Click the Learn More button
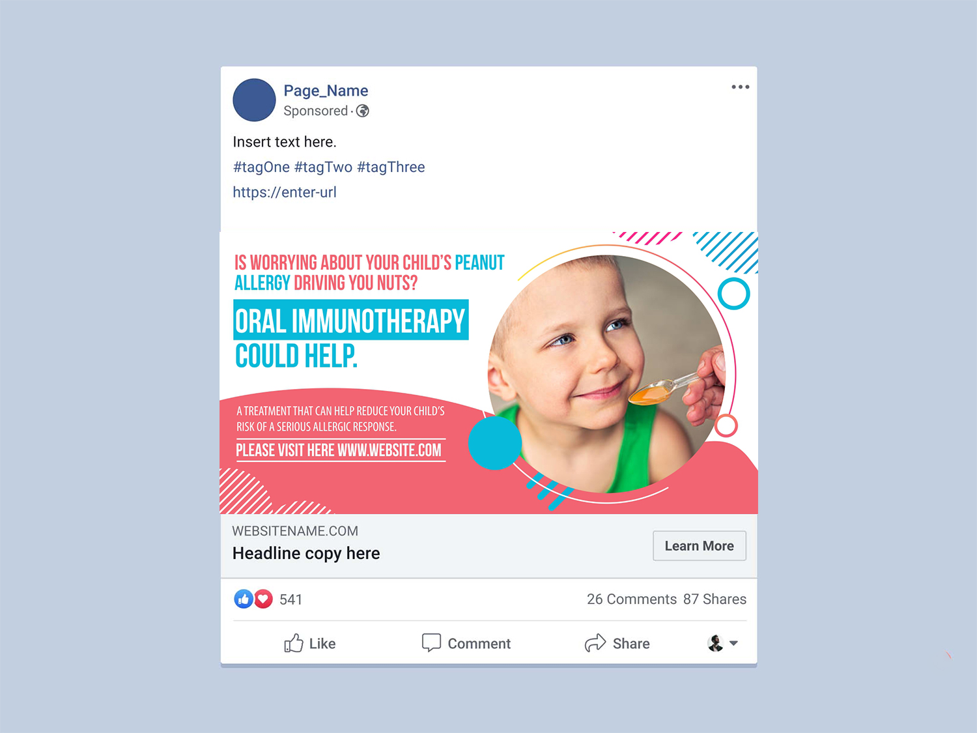The width and height of the screenshot is (977, 733). coord(700,546)
